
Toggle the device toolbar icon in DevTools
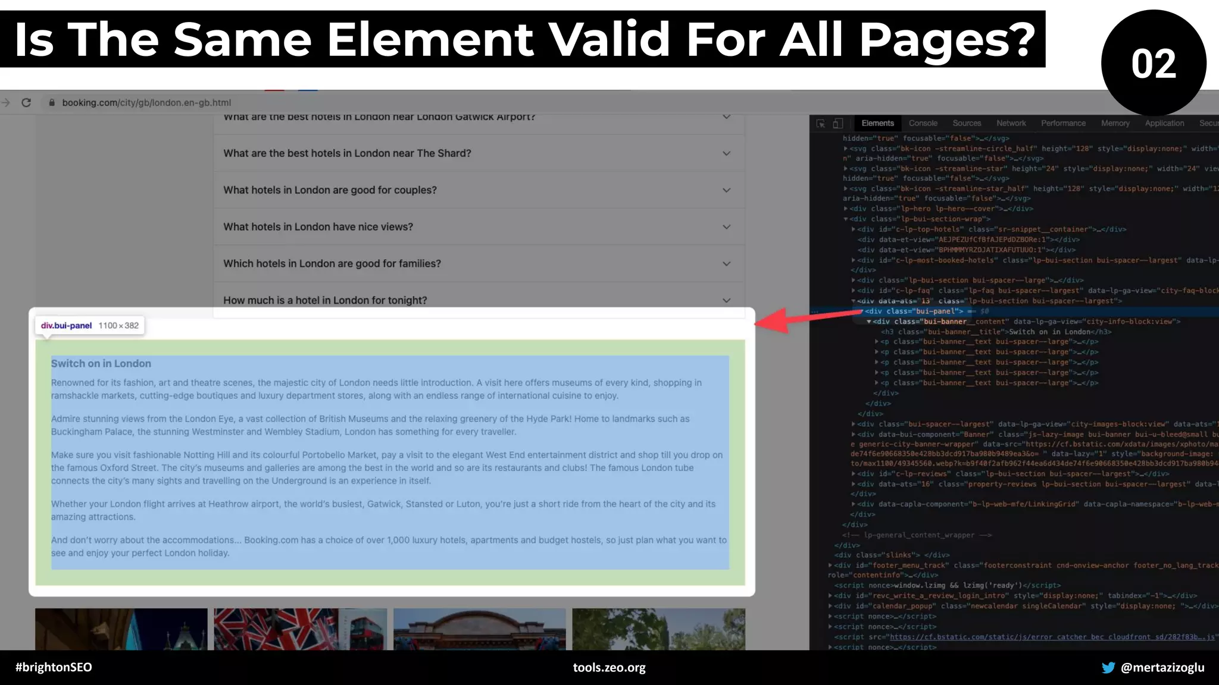tap(837, 123)
